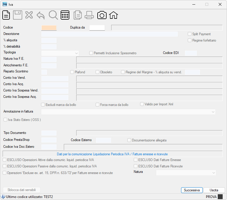Open the Annotazione in fattura dropdown
The height and width of the screenshot is (200, 227).
(128, 112)
